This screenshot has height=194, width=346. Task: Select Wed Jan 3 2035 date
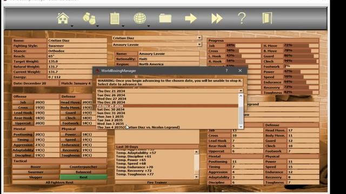click(x=167, y=123)
